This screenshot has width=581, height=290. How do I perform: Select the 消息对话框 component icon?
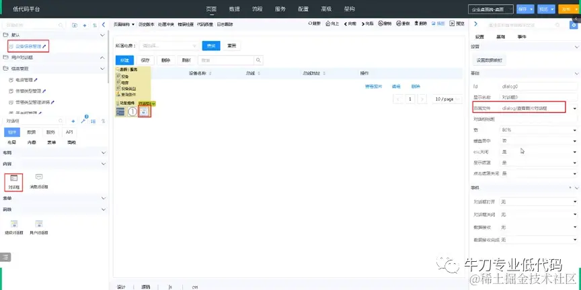click(39, 177)
